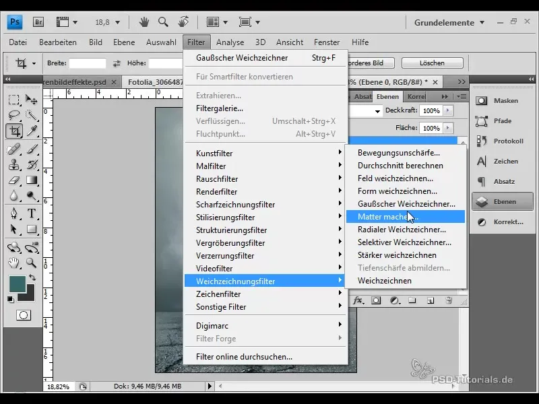
Task: Select the Dodge tool
Action: pos(32,195)
